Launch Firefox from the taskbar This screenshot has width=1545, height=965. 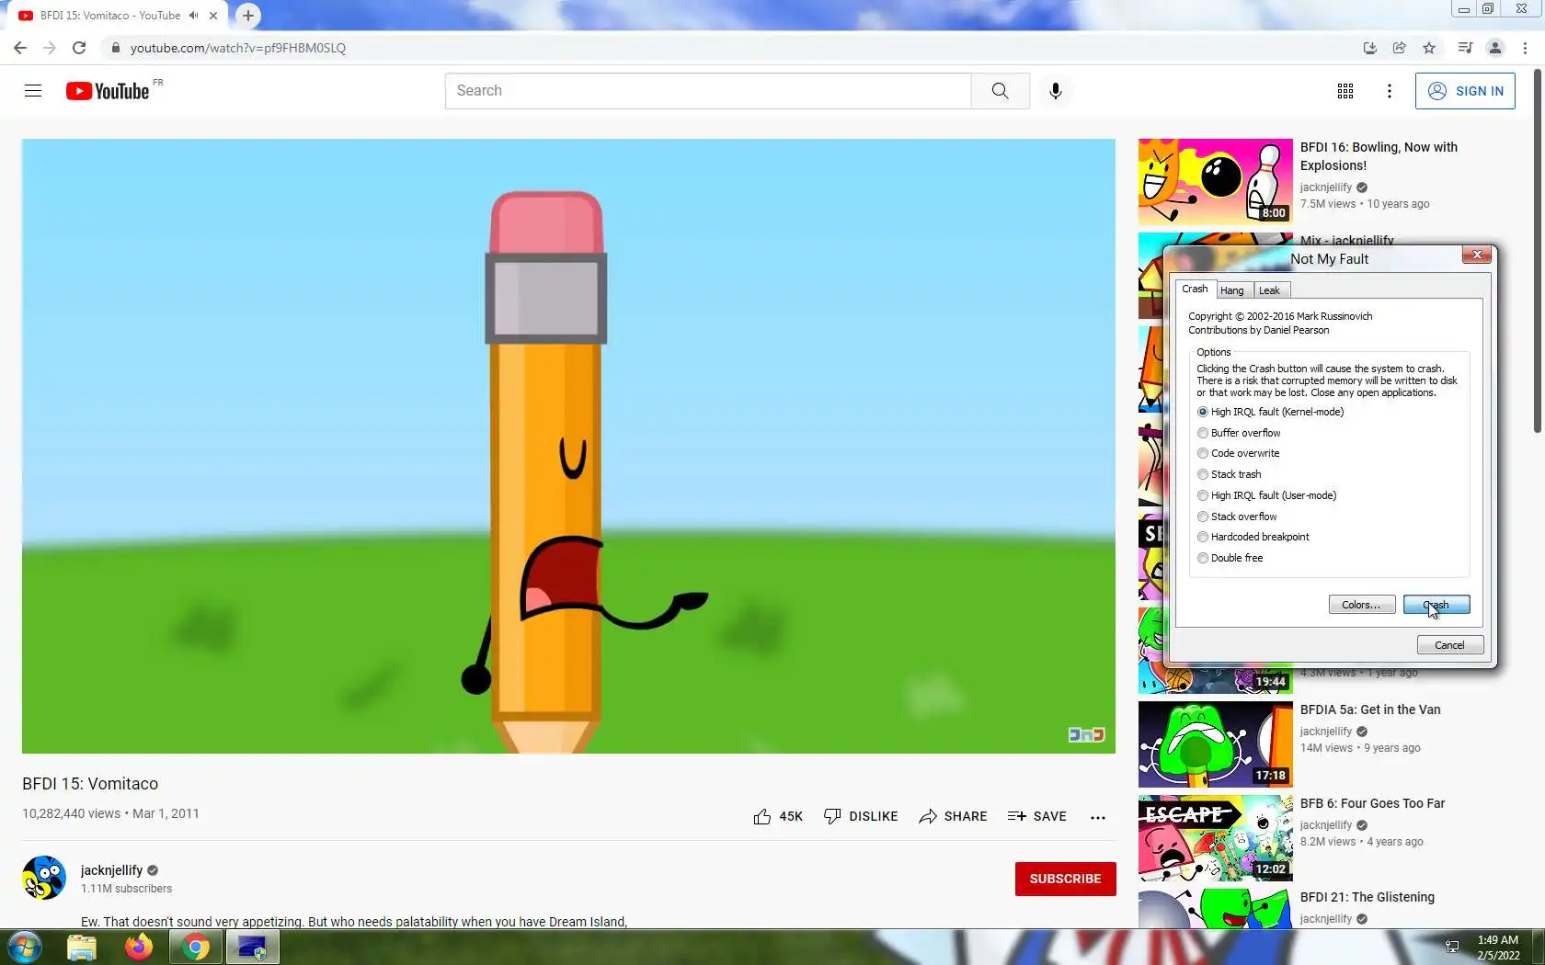[x=139, y=947]
